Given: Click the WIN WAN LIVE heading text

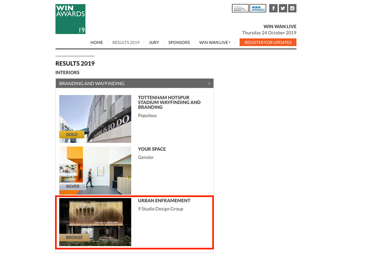Looking at the screenshot, I should pos(280,27).
